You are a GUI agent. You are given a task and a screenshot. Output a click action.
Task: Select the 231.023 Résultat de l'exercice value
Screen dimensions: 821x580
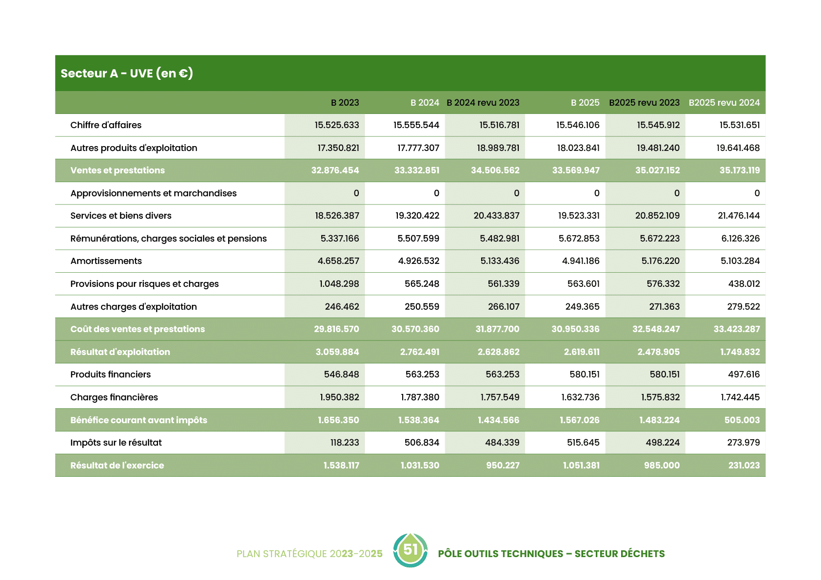(x=743, y=466)
